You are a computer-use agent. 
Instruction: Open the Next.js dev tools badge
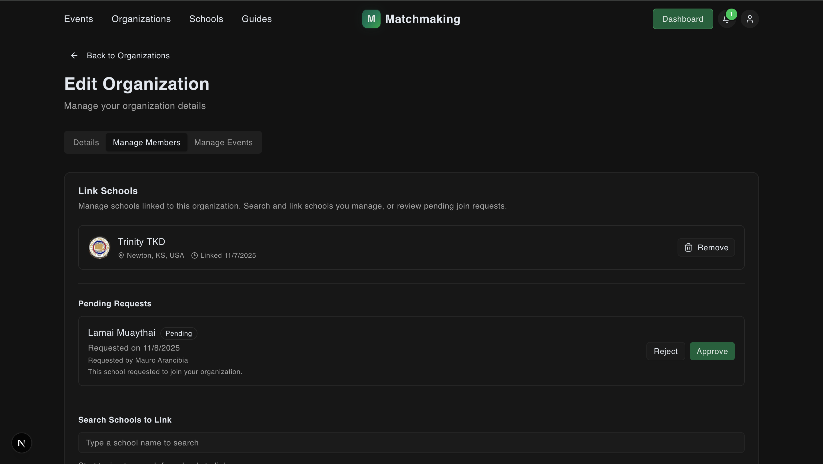coord(22,443)
